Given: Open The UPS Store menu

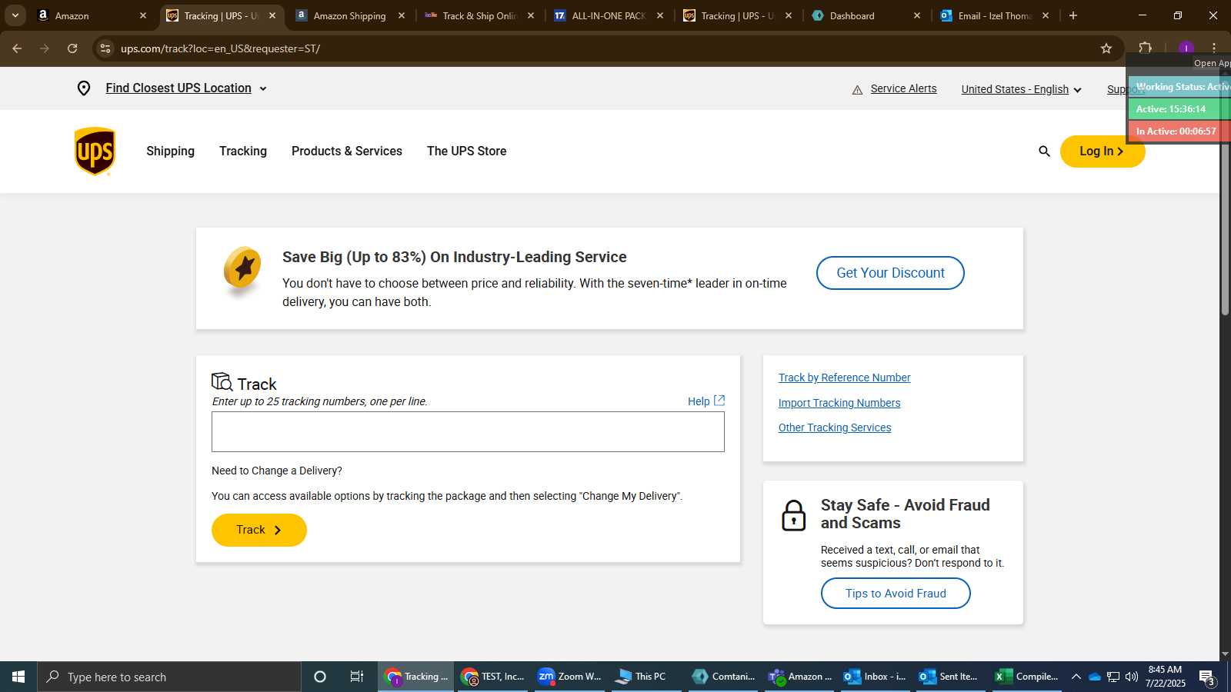Looking at the screenshot, I should click(466, 151).
